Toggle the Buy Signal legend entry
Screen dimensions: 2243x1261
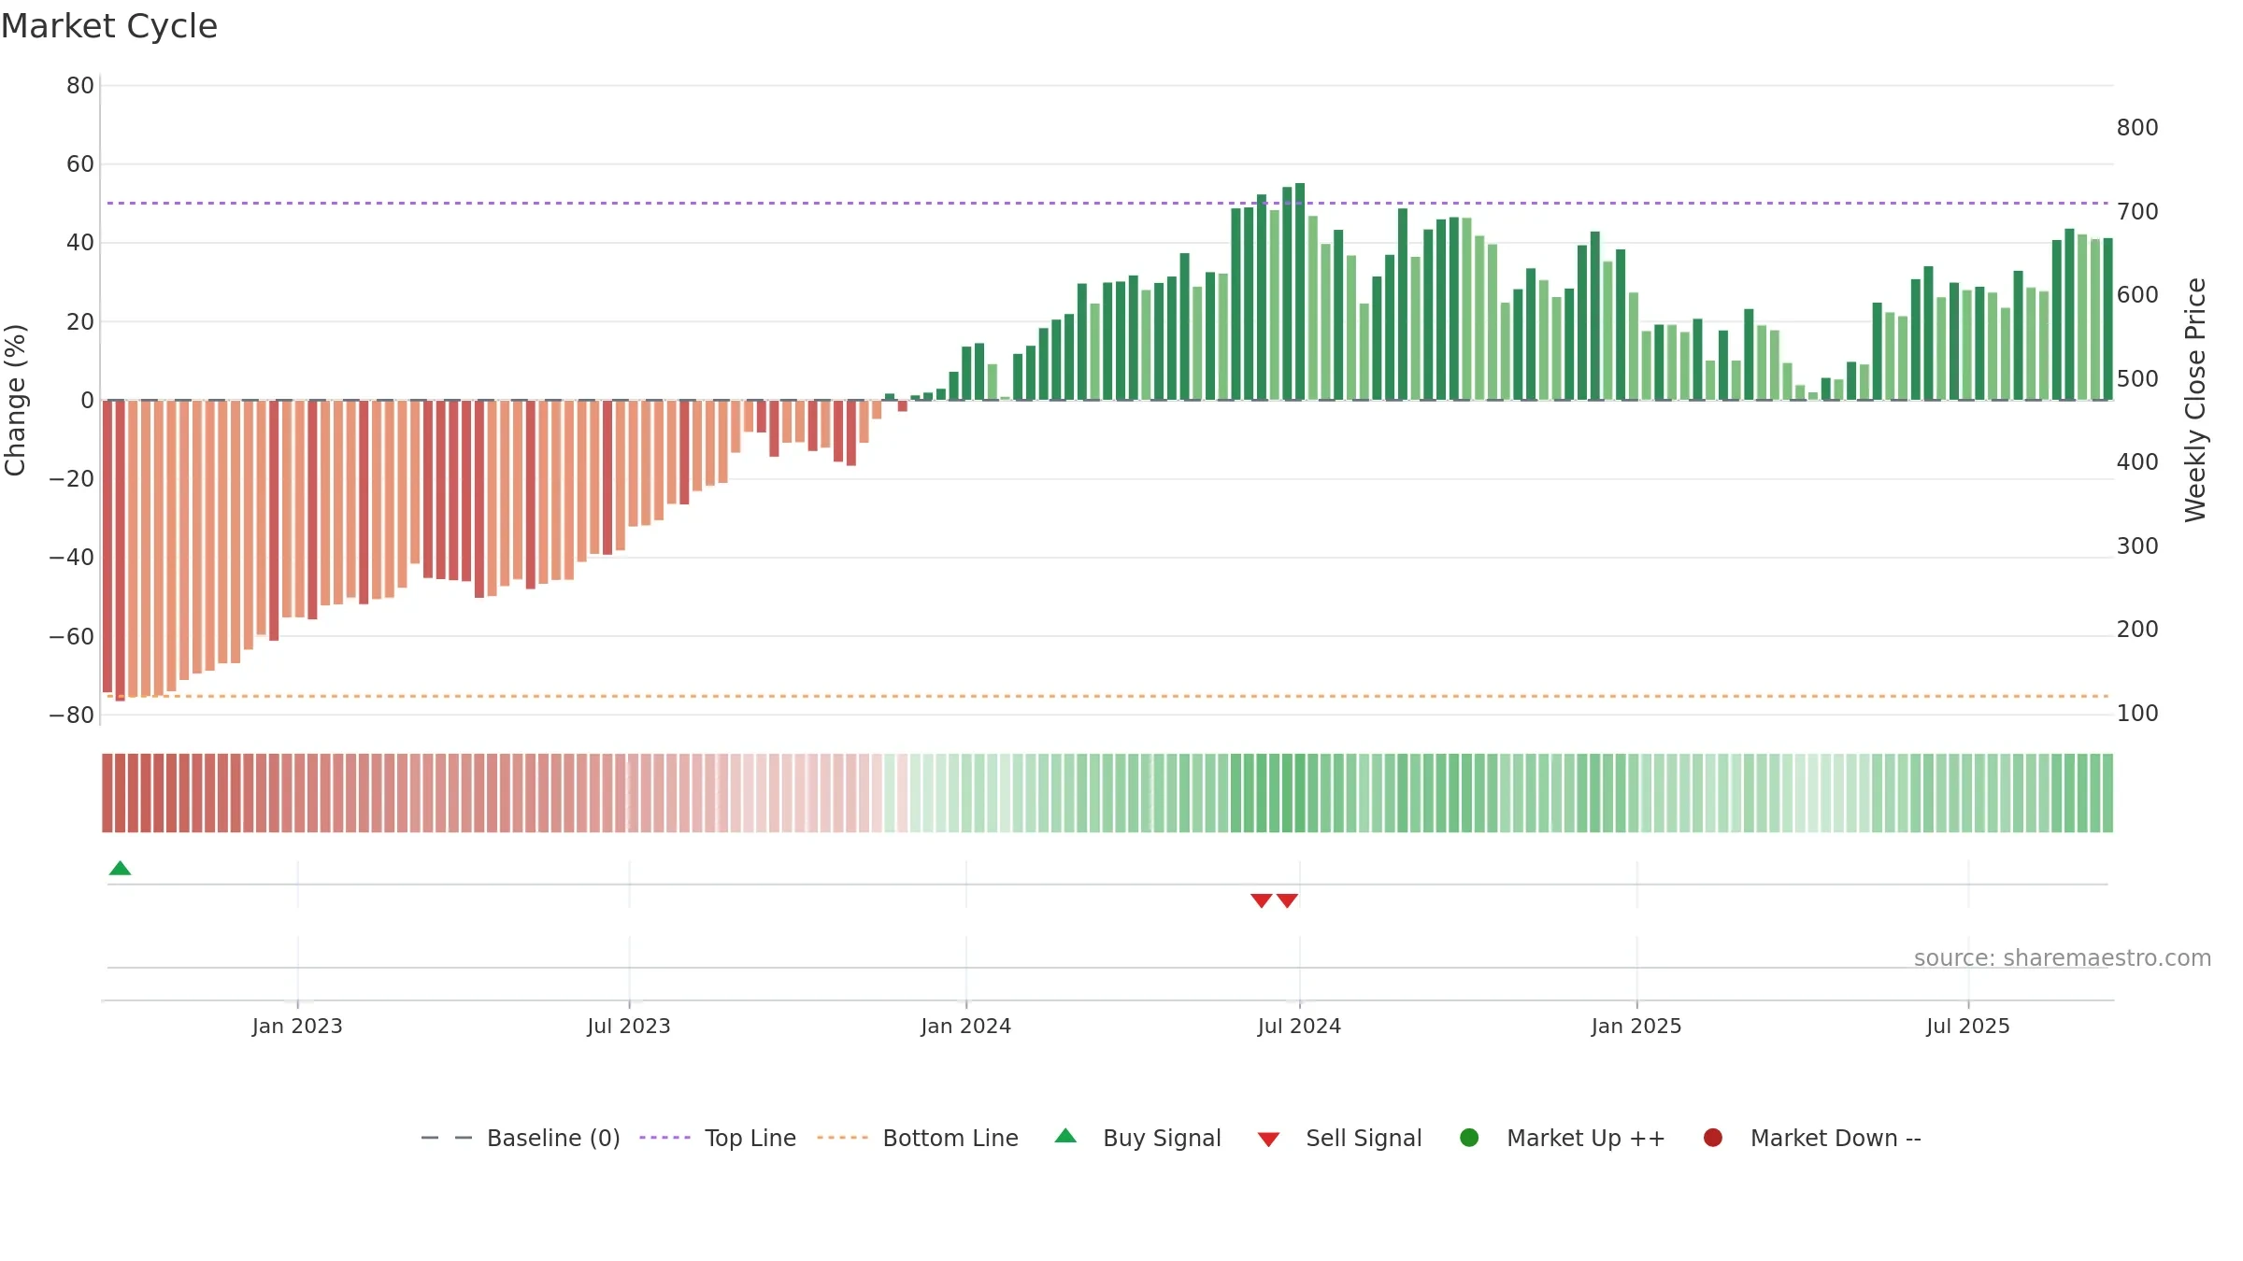pos(1137,1138)
